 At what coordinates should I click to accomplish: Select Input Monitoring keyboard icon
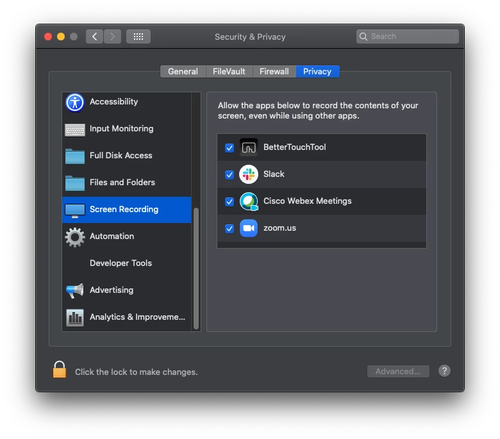point(75,129)
